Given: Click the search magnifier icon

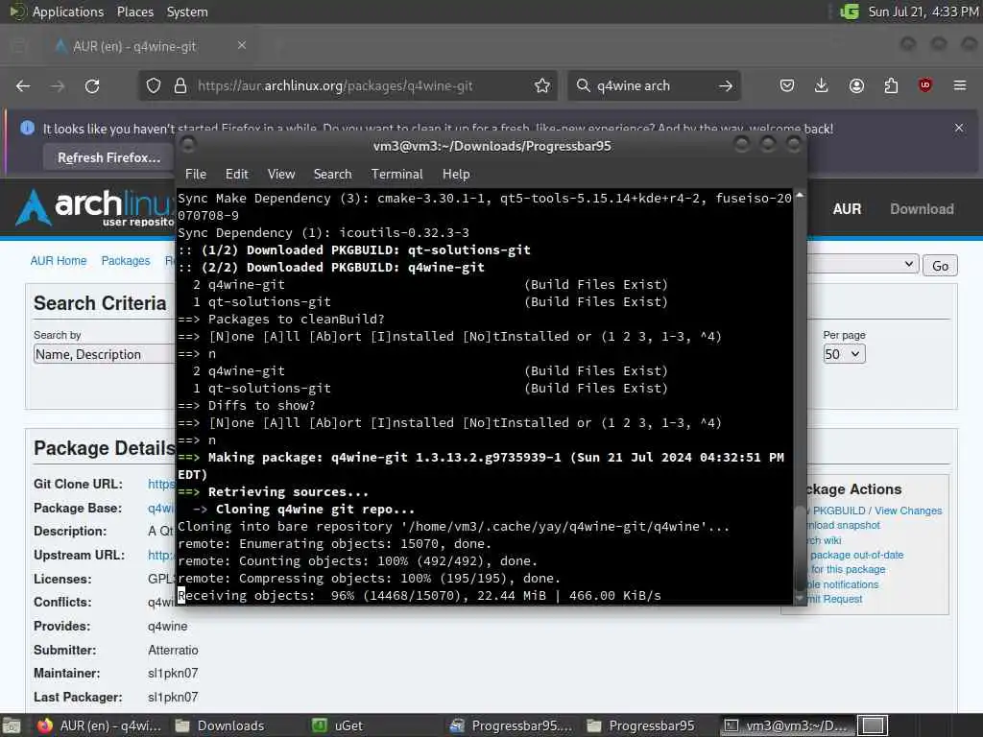Looking at the screenshot, I should (583, 85).
